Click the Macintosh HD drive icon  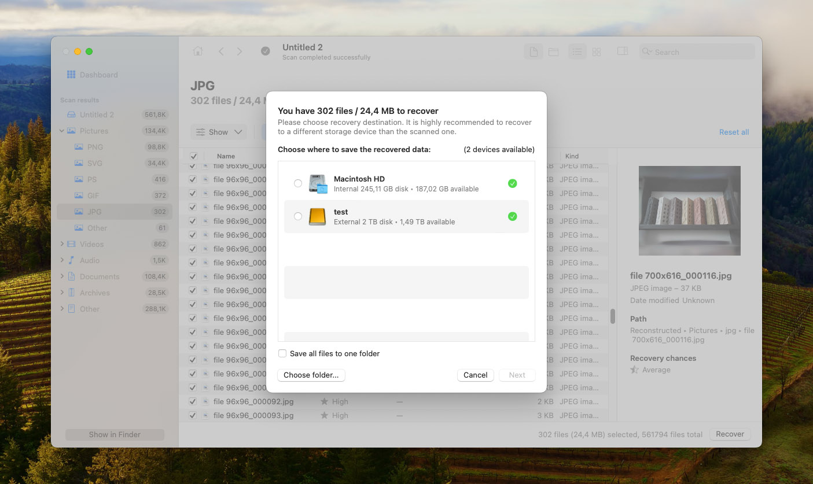pyautogui.click(x=318, y=184)
